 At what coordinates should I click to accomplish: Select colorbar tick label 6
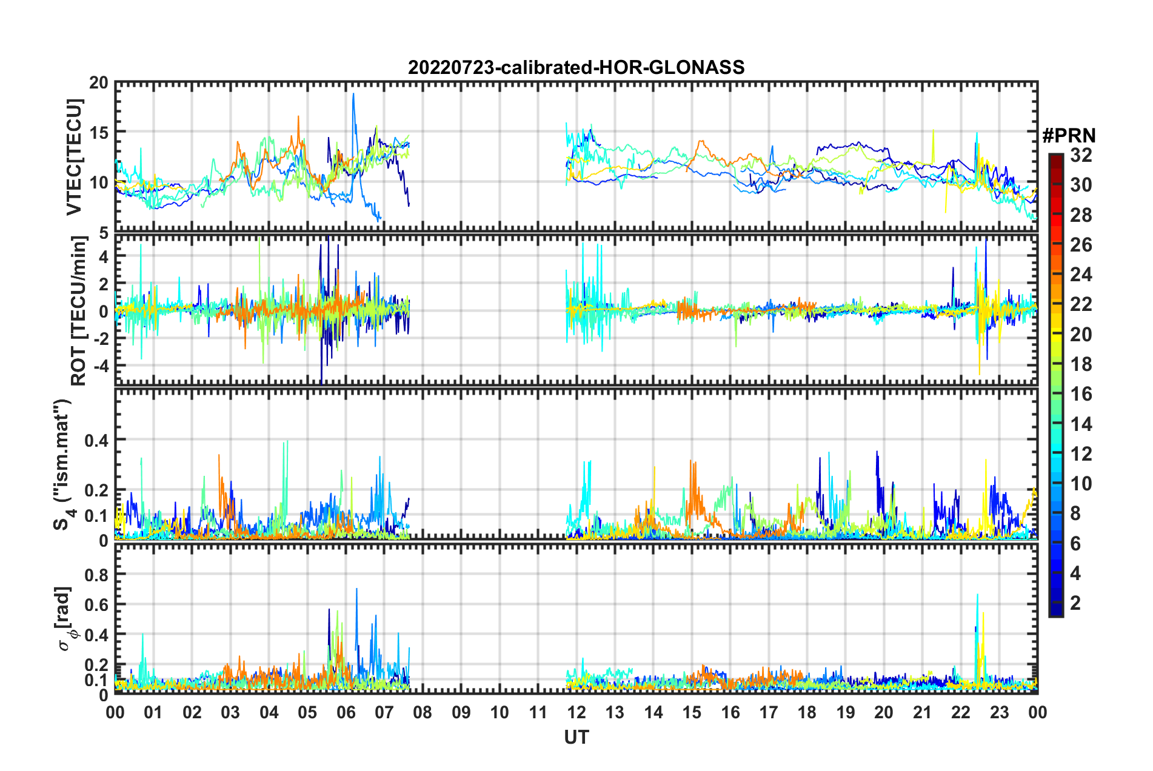pos(1075,543)
